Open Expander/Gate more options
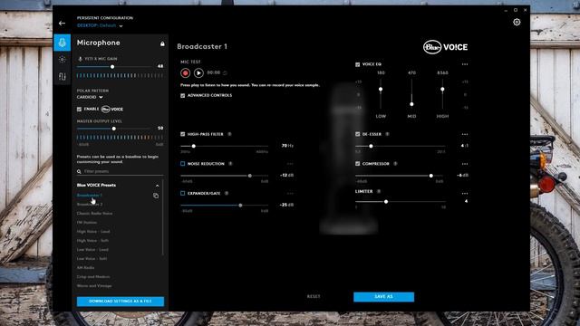580x326 pixels. point(290,193)
